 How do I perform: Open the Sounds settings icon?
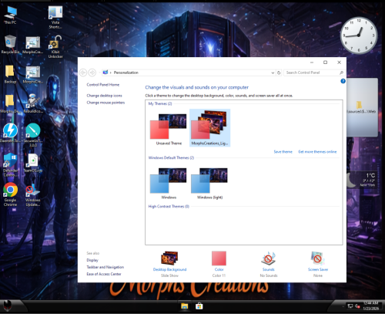(x=268, y=258)
